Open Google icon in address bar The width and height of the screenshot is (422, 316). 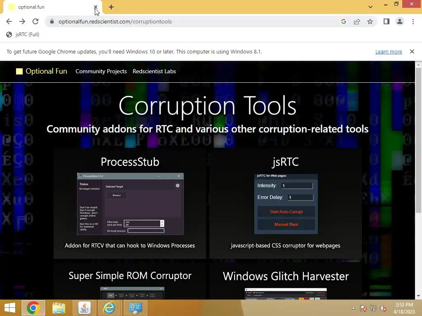[x=343, y=21]
